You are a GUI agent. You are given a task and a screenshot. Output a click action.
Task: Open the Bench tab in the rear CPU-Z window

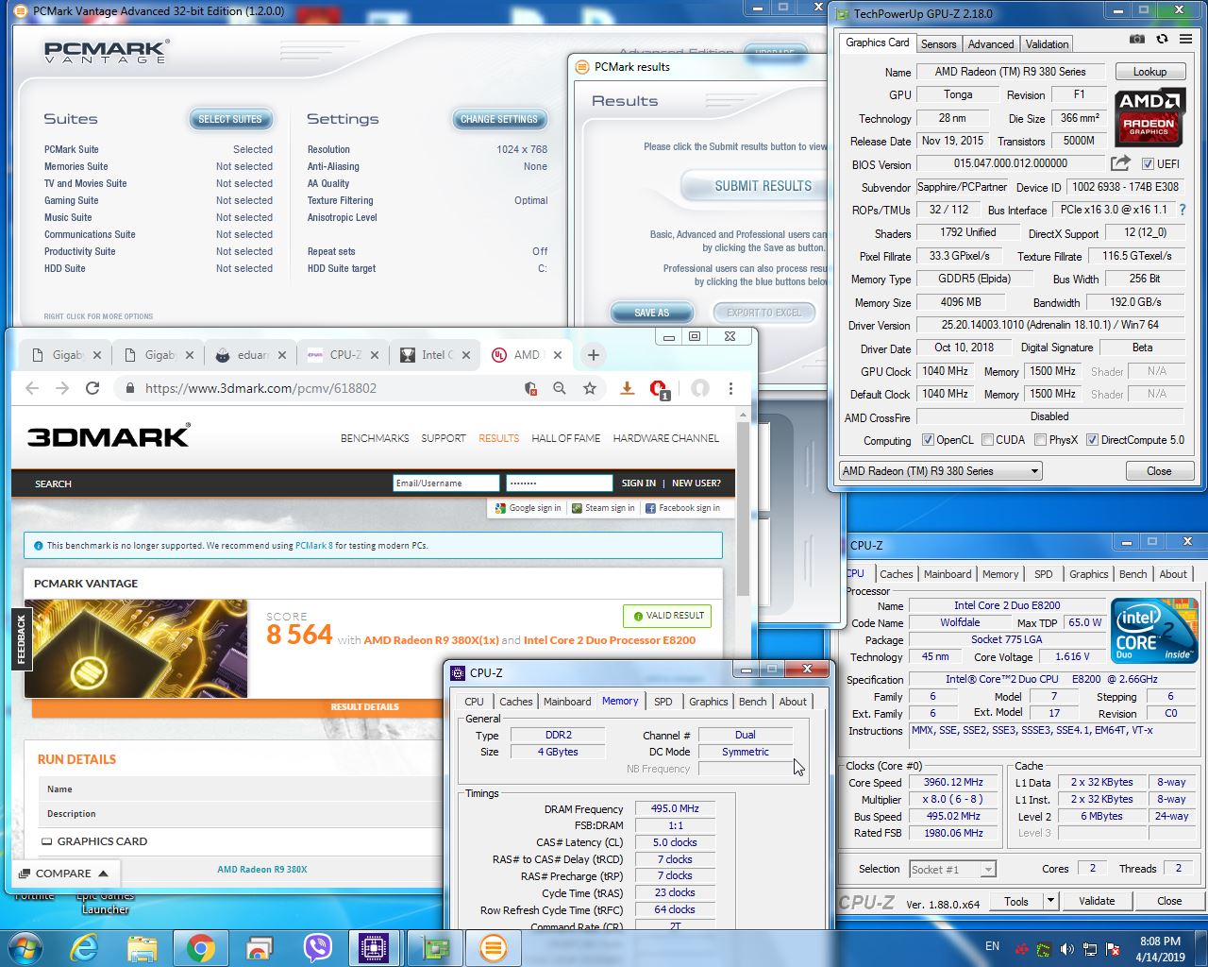pos(1133,574)
